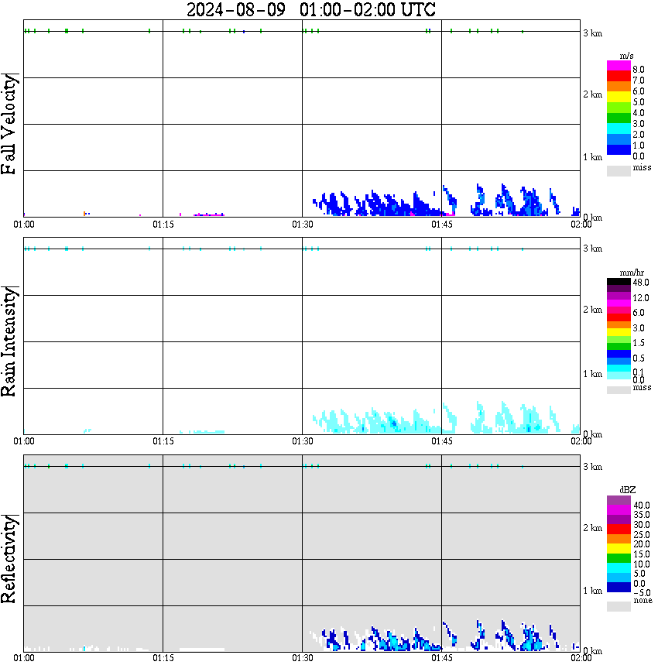Click the 35.0 magenta swatch in dBZ legend
This screenshot has width=658, height=672.
(x=619, y=510)
